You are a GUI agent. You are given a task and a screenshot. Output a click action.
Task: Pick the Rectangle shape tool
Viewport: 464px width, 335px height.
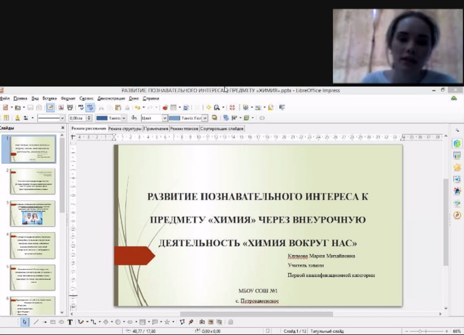53,322
